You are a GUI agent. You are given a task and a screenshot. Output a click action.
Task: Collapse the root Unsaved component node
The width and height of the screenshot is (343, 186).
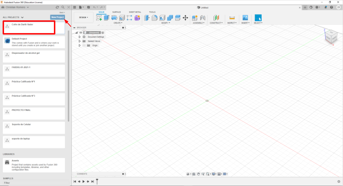(77, 32)
